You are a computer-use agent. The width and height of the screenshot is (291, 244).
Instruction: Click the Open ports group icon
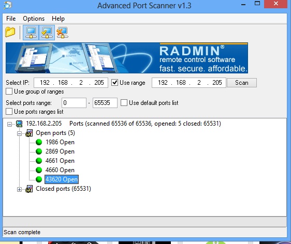(x=29, y=133)
